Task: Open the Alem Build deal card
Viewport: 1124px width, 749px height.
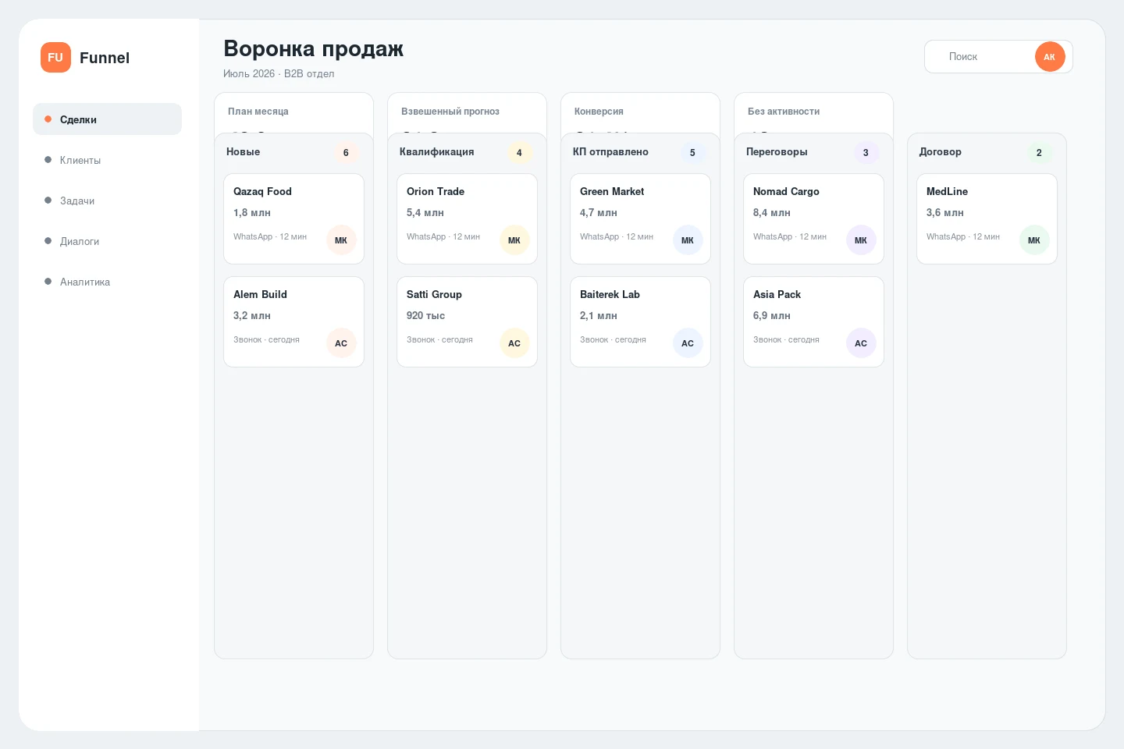Action: coord(293,322)
